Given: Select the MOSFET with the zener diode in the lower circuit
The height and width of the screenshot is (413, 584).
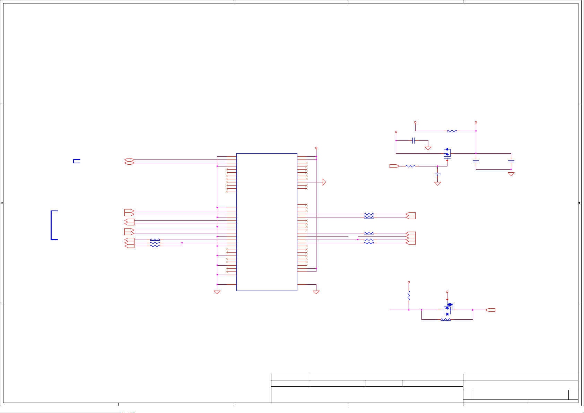Looking at the screenshot, I should (x=448, y=309).
